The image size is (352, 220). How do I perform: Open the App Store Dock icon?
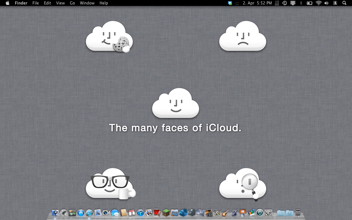pos(81,213)
